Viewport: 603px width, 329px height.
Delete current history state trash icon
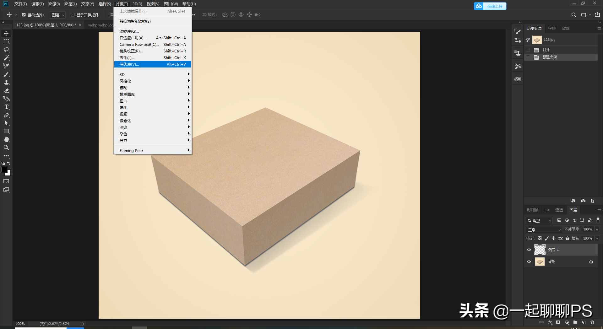coord(592,201)
